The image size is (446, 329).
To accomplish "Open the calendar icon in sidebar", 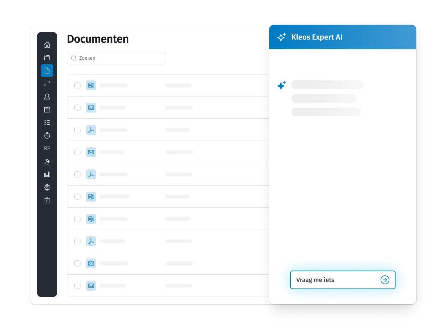I will pyautogui.click(x=47, y=109).
